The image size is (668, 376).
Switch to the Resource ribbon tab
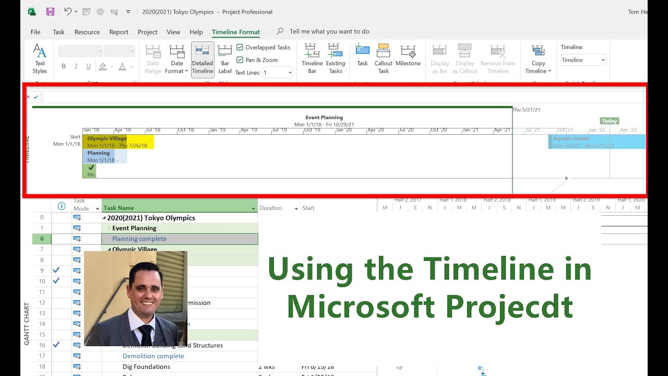87,32
